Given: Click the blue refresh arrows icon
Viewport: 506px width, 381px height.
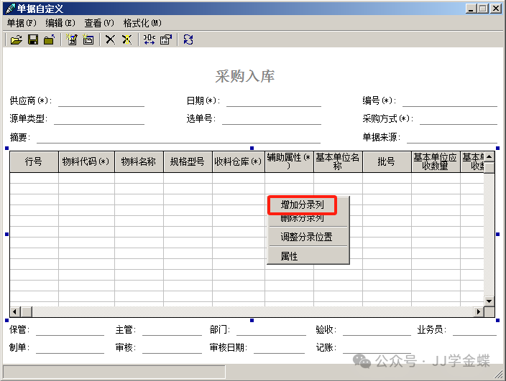Looking at the screenshot, I should [x=188, y=39].
